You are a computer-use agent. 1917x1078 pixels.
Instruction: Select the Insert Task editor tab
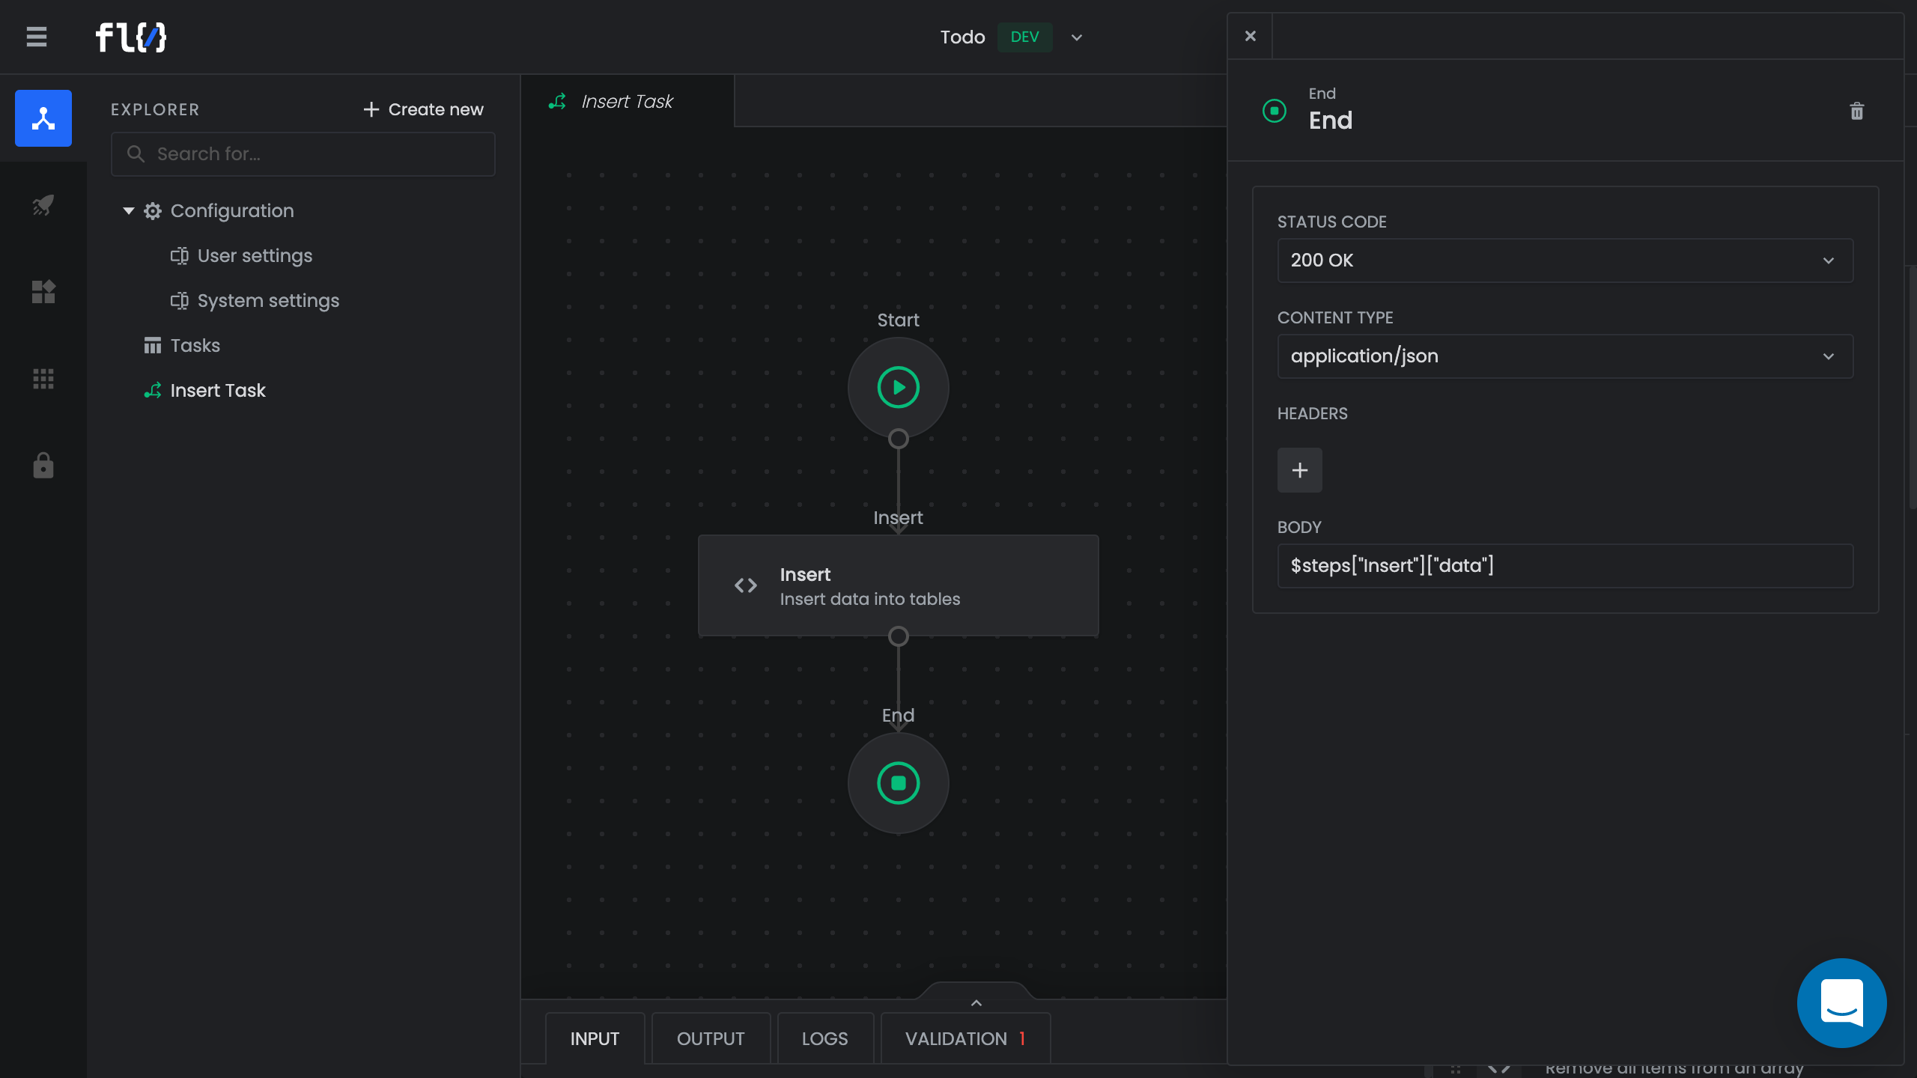628,101
